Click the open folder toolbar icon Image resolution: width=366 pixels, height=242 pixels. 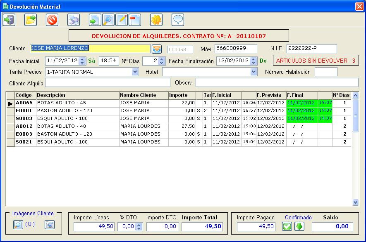pyautogui.click(x=31, y=20)
